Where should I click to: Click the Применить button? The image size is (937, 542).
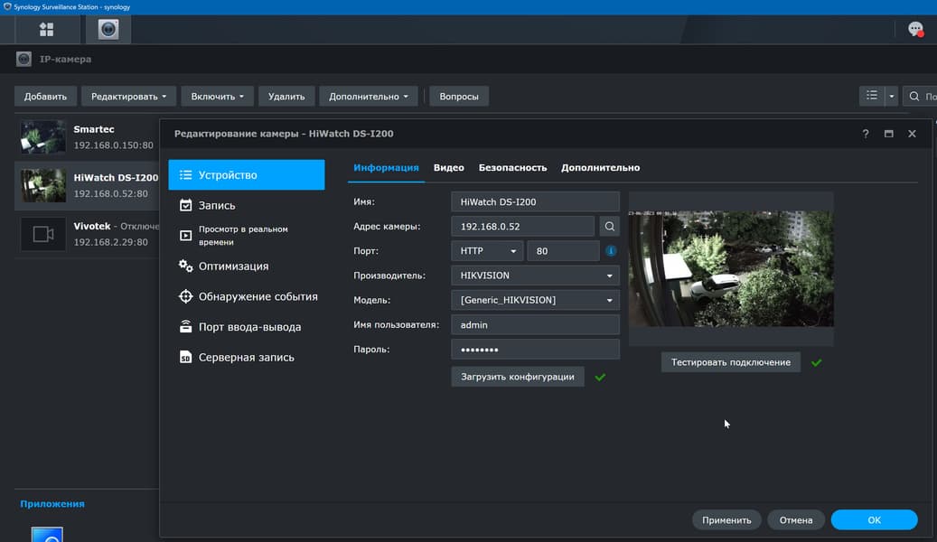coord(726,520)
